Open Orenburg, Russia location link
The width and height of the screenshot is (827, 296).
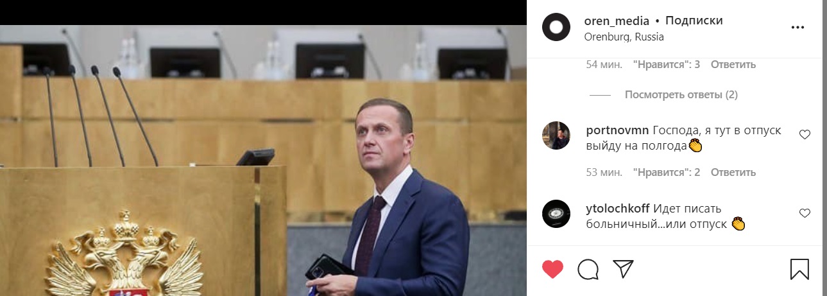(x=624, y=37)
